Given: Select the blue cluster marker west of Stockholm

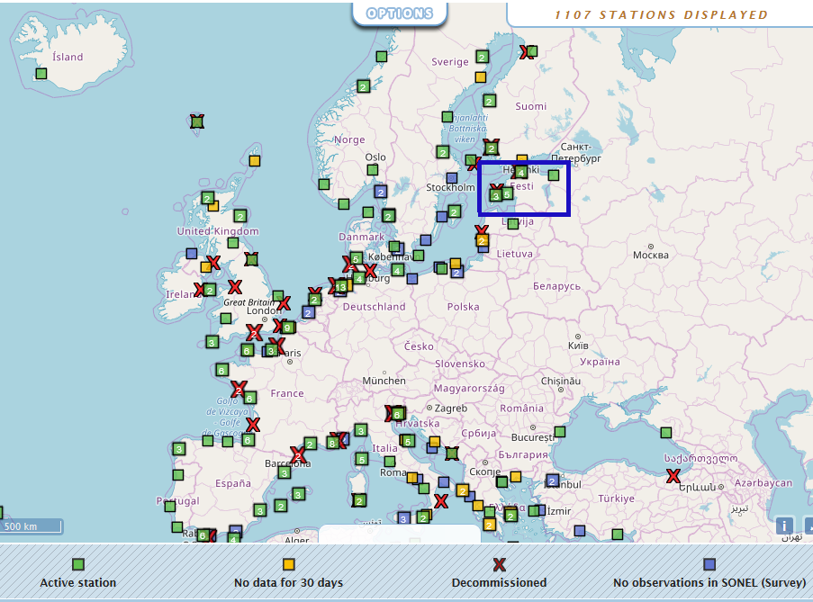Looking at the screenshot, I should [x=380, y=193].
